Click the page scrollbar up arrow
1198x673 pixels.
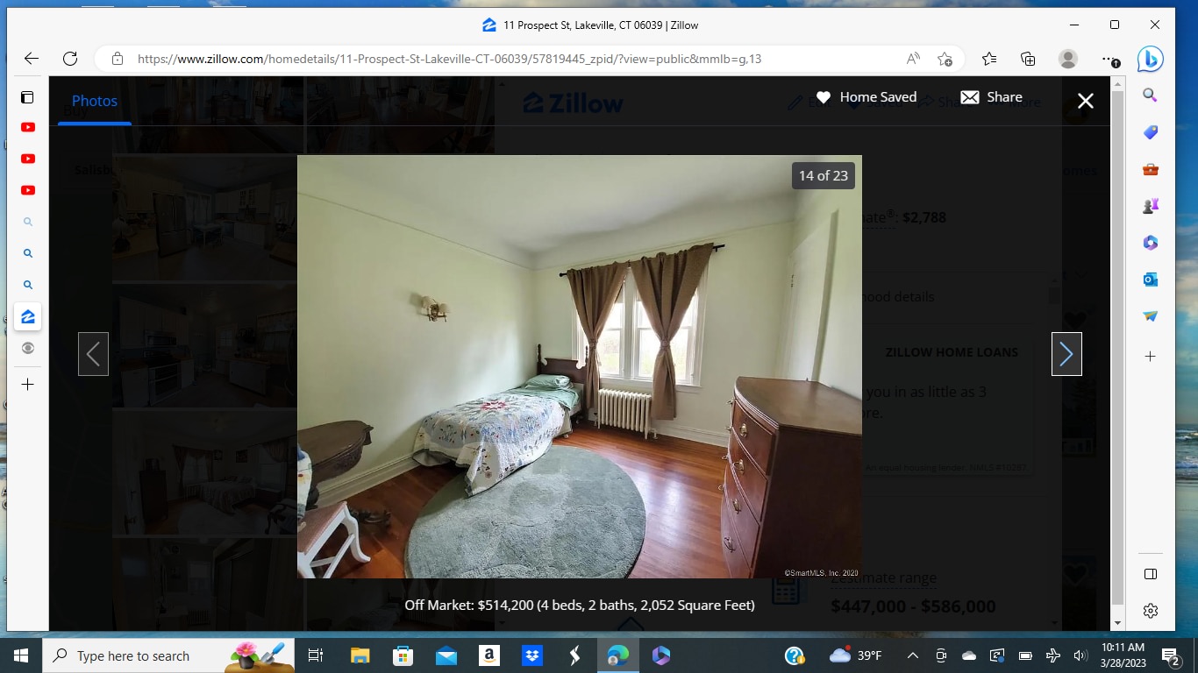(1117, 84)
